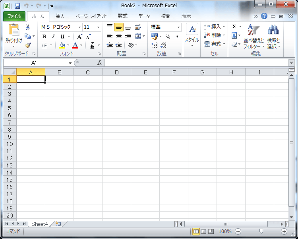Toggle Bold formatting

[x=44, y=36]
